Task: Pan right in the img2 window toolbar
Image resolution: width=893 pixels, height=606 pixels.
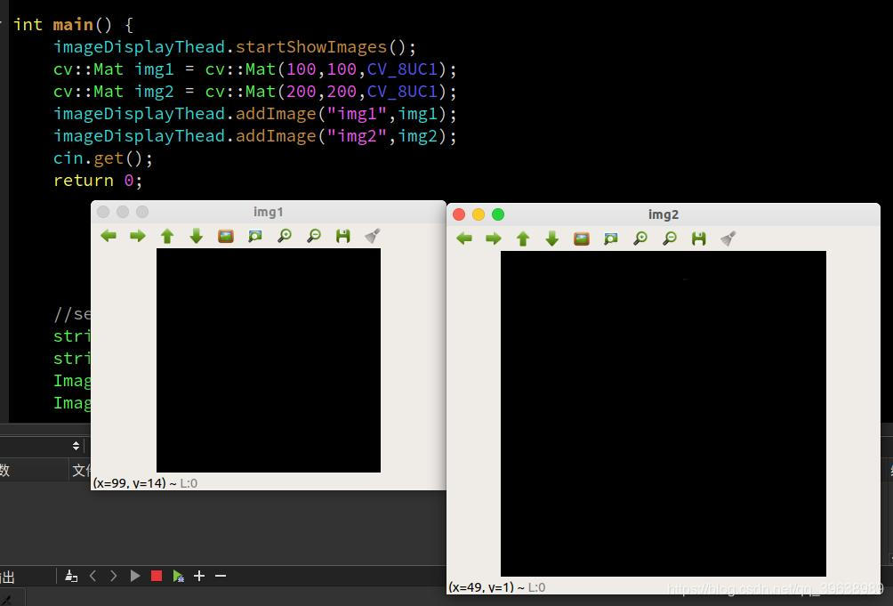Action: point(494,238)
